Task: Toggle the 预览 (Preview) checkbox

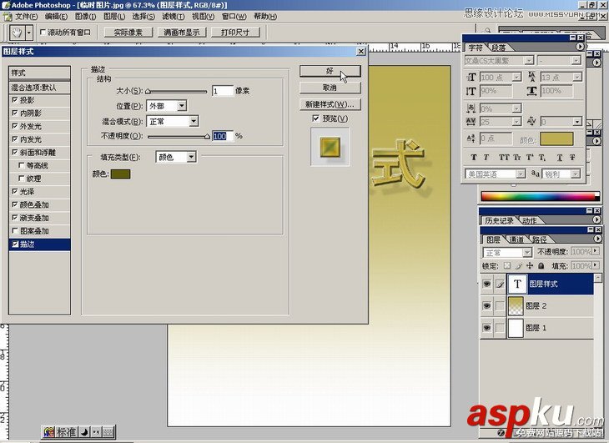Action: coord(316,118)
